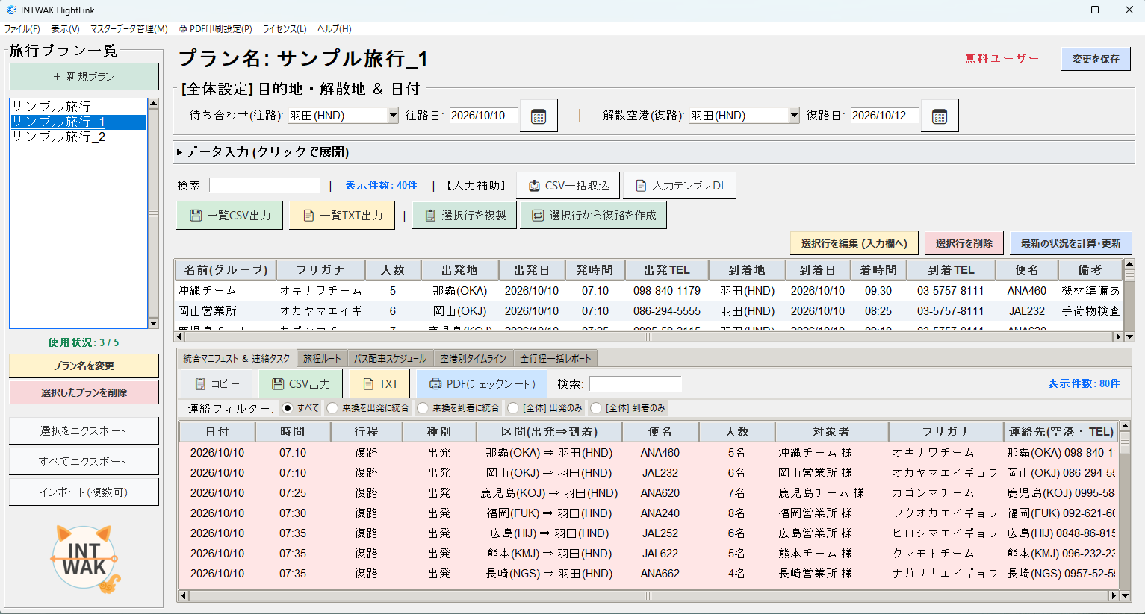Click the 選択行を複製 copy icon
This screenshot has height=614, width=1145.
click(430, 216)
